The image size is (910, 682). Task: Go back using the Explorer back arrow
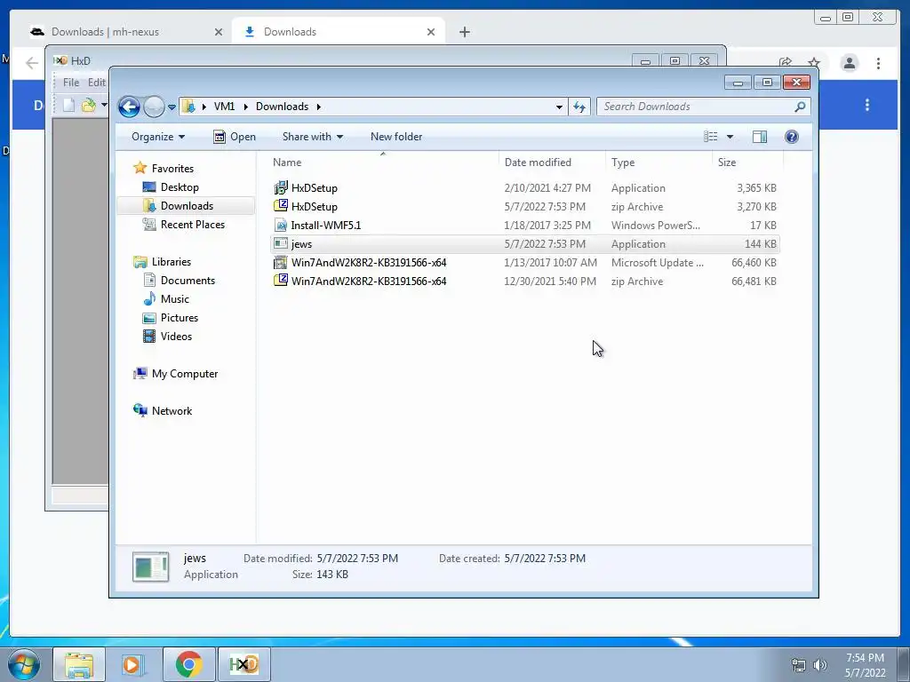tap(129, 107)
